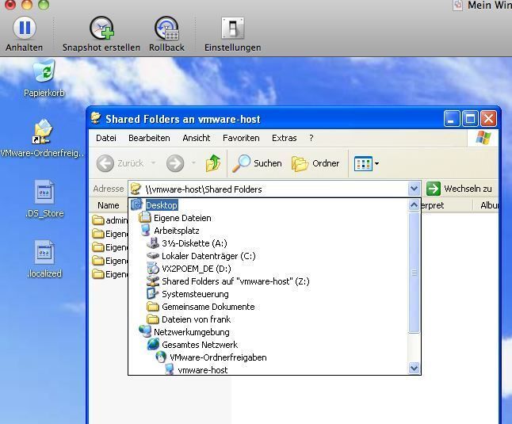Click the green forward arrow button

pyautogui.click(x=175, y=163)
